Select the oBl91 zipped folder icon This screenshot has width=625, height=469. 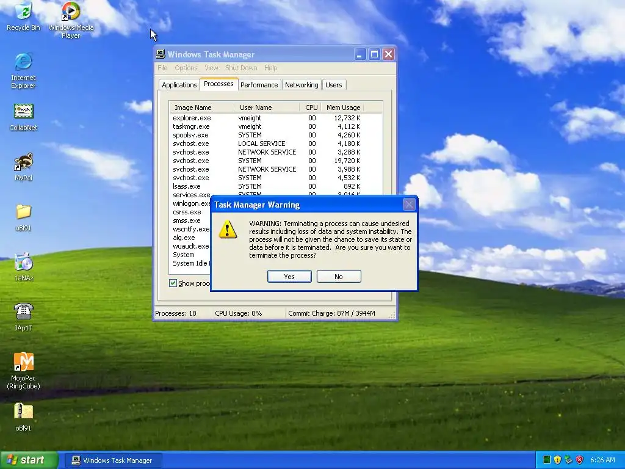click(x=24, y=416)
